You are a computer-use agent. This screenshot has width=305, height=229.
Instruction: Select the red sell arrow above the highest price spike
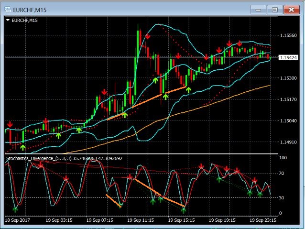[x=148, y=36]
